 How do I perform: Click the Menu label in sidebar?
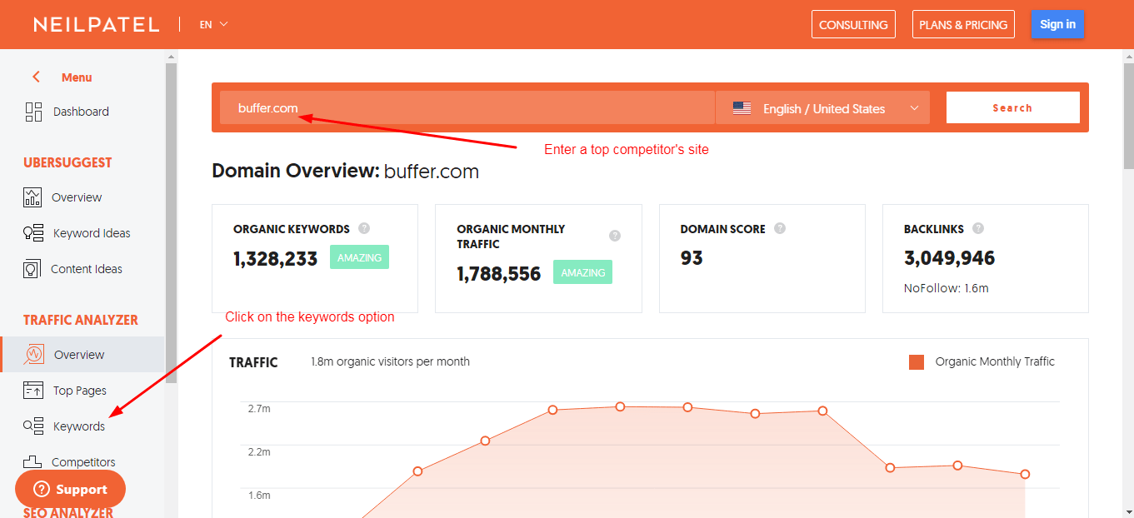[x=77, y=77]
